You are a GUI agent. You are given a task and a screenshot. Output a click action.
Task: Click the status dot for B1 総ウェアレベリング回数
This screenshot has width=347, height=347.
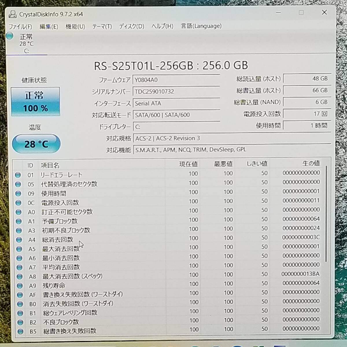click(20, 313)
